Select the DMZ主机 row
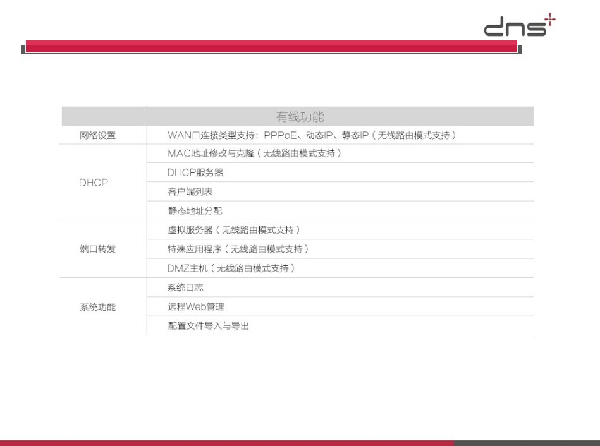The height and width of the screenshot is (446, 600). click(231, 268)
